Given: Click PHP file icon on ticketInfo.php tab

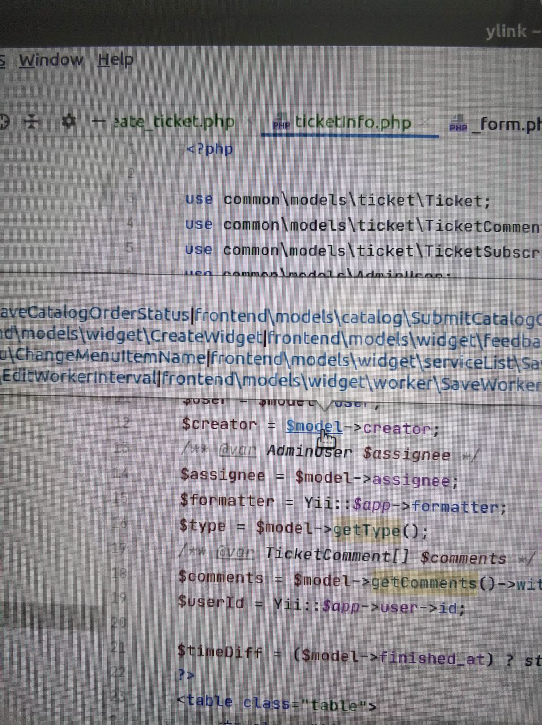Looking at the screenshot, I should coord(281,122).
